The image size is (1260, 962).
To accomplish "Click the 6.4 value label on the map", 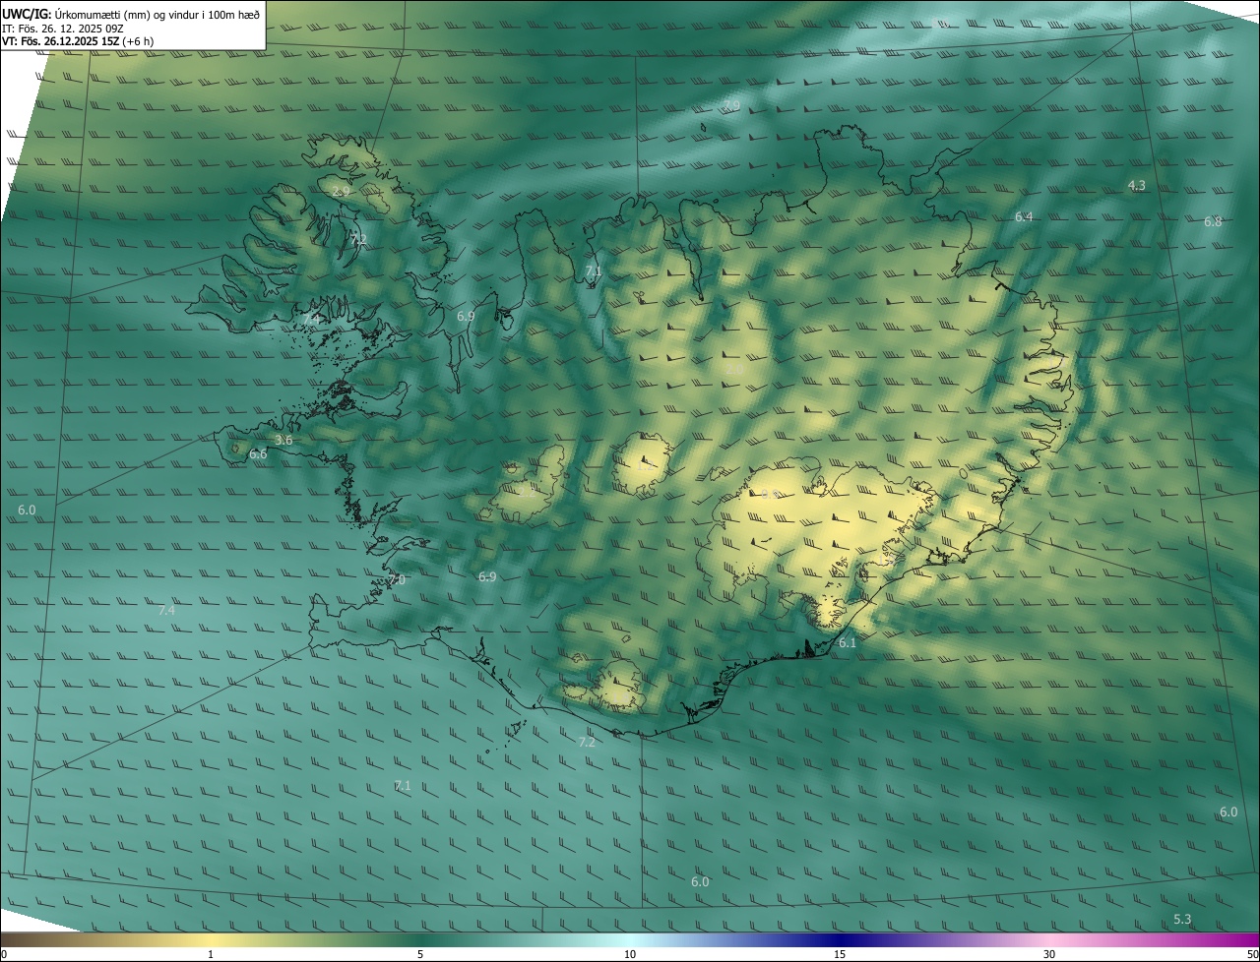I will click(1024, 216).
